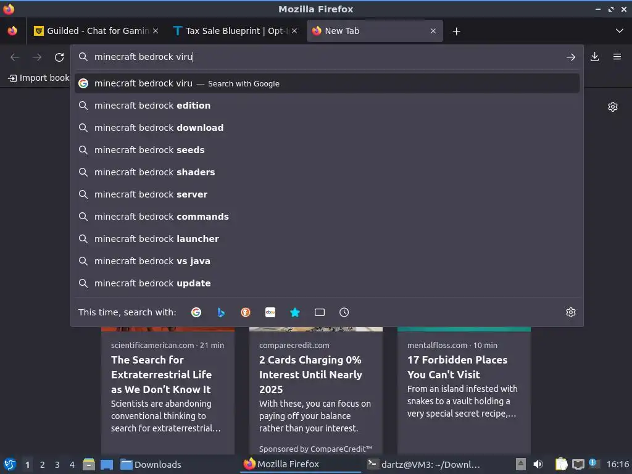Image resolution: width=632 pixels, height=474 pixels.
Task: Search this time with Bing icon
Action: (x=221, y=312)
